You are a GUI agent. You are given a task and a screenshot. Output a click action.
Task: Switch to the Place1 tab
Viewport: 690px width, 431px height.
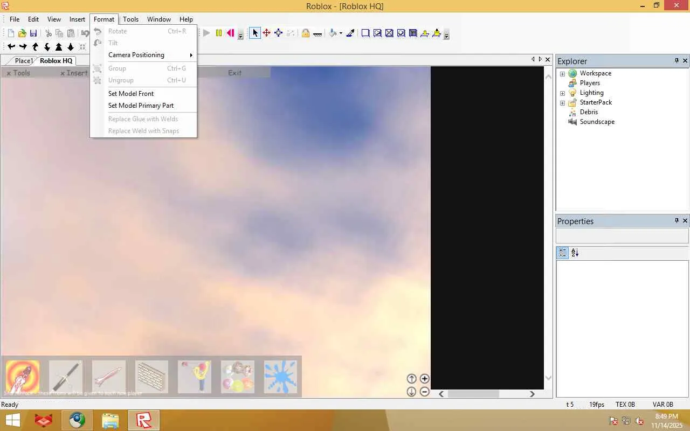pyautogui.click(x=24, y=61)
